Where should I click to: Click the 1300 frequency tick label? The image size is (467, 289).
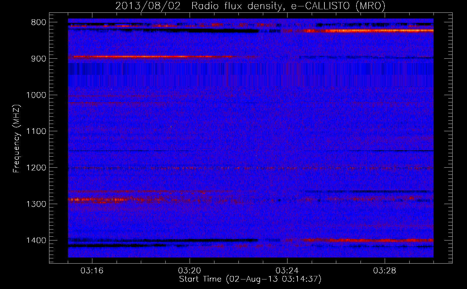click(x=36, y=204)
